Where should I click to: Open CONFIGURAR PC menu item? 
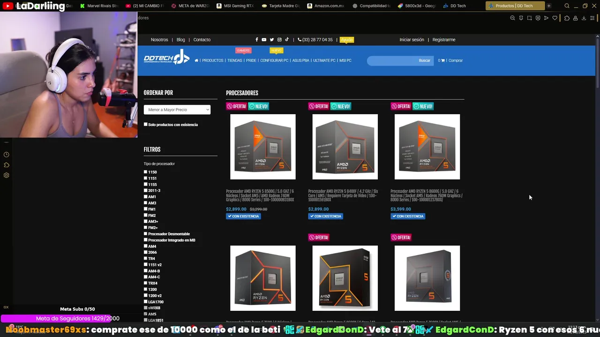274,60
